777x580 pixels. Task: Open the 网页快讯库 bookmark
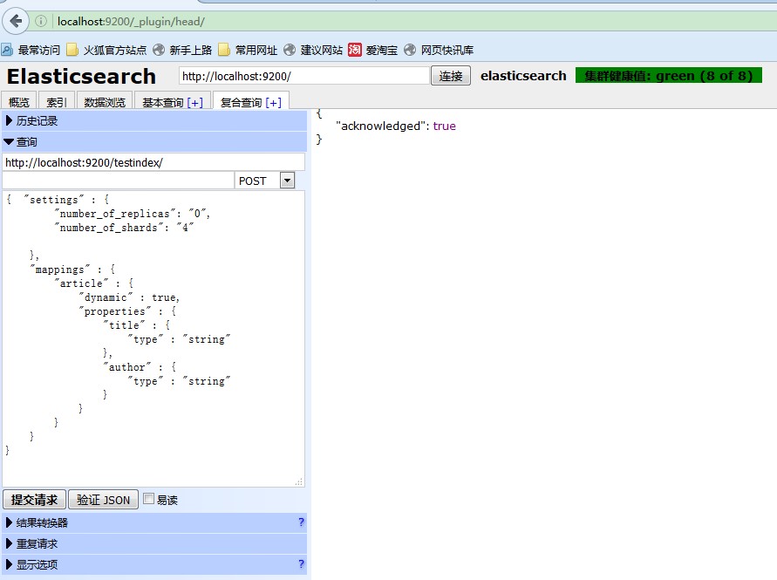439,50
